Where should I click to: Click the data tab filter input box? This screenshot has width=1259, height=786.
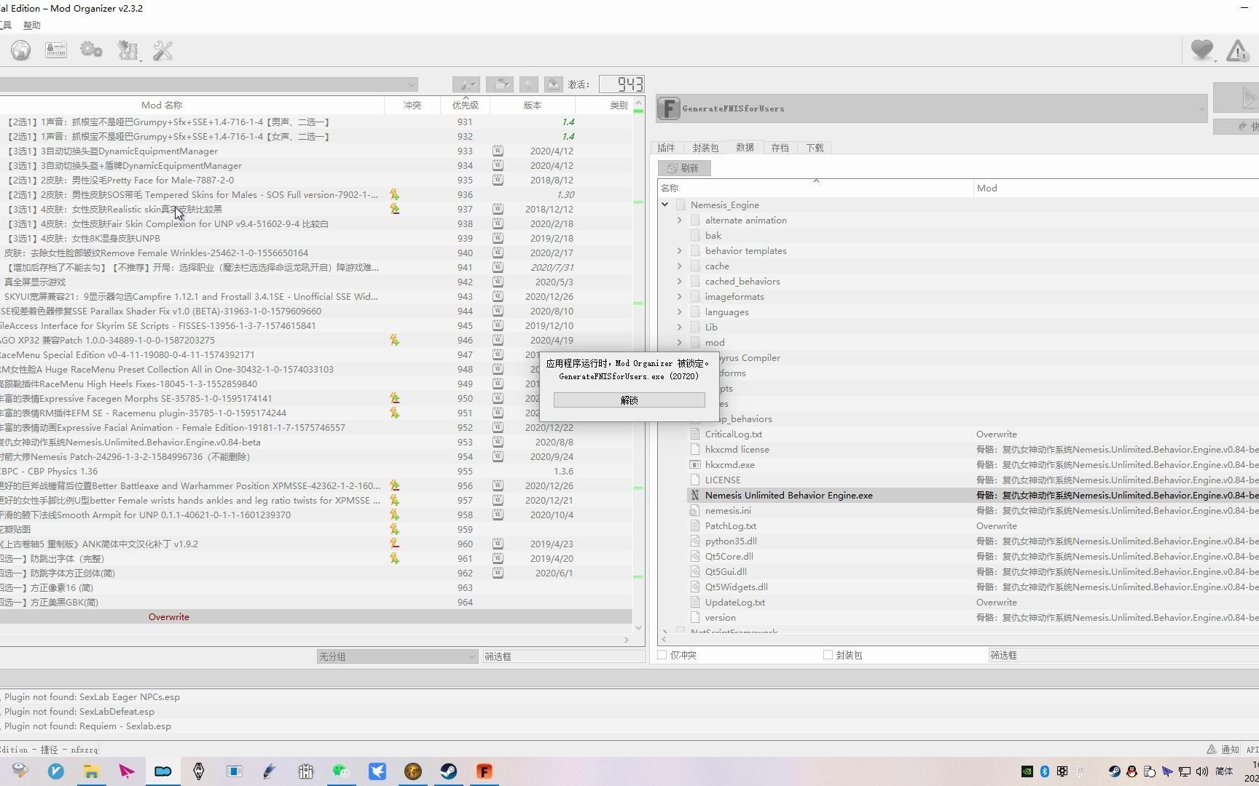pos(1123,655)
